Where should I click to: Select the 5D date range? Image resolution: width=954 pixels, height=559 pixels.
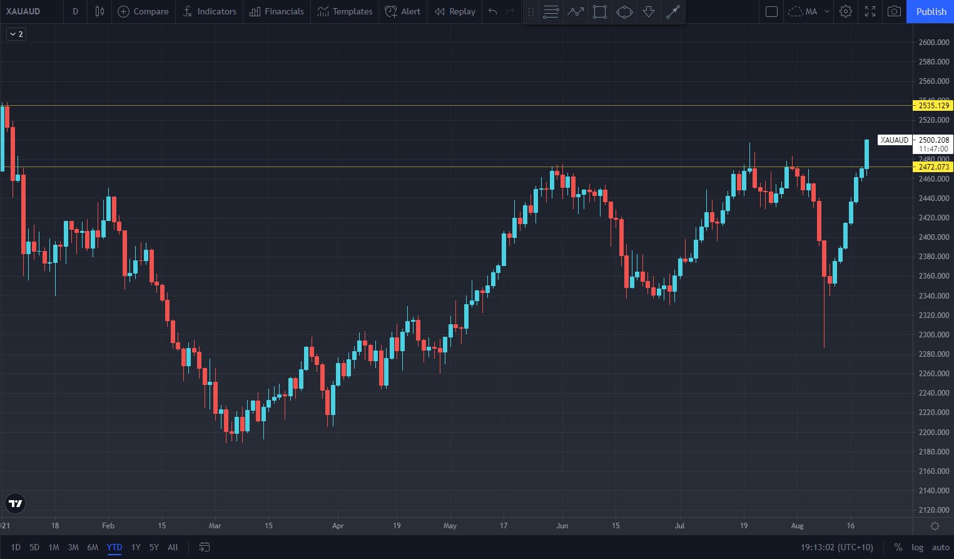(34, 547)
